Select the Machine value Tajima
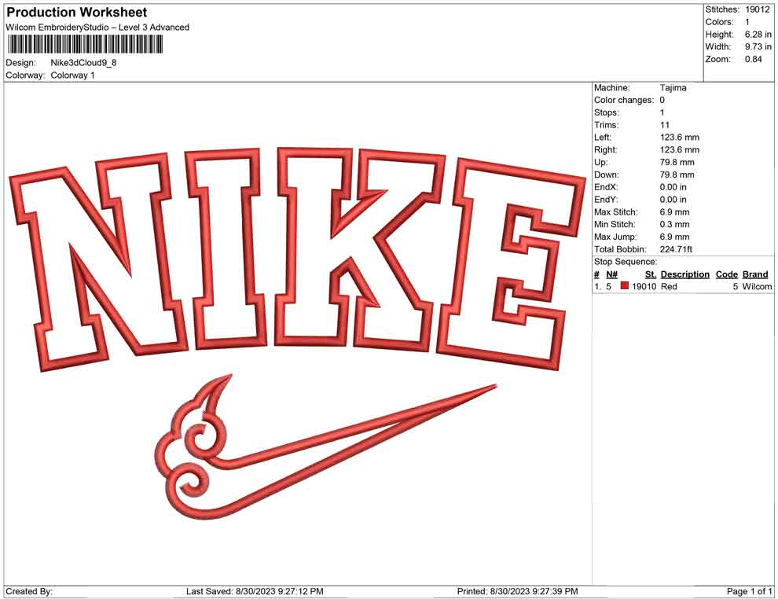Screen dimensions: 778x599 673,88
